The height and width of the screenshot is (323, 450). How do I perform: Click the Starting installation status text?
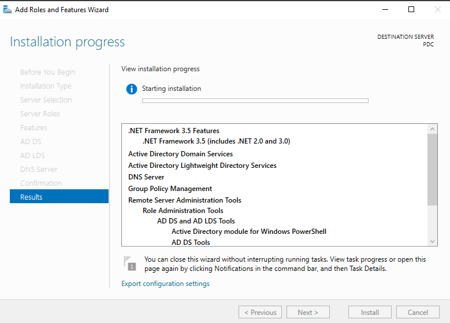pyautogui.click(x=172, y=89)
